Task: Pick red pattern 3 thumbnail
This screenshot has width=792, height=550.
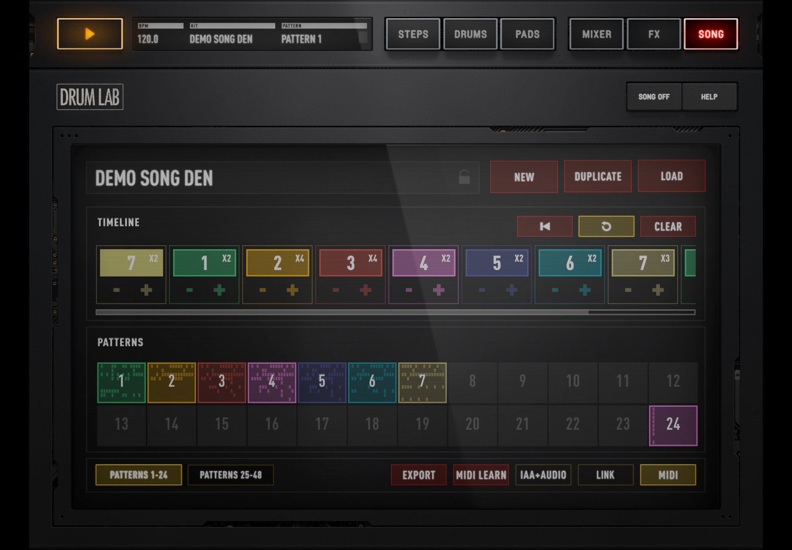Action: coord(222,383)
